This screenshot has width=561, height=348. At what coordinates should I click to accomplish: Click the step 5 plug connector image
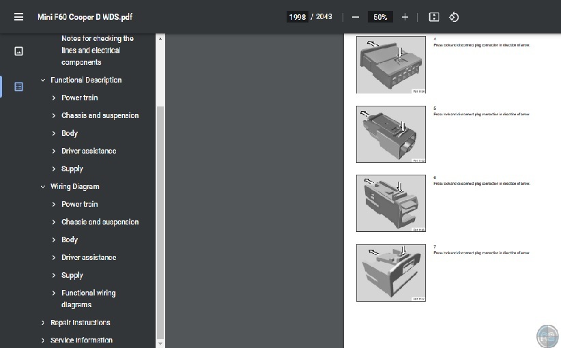click(390, 134)
